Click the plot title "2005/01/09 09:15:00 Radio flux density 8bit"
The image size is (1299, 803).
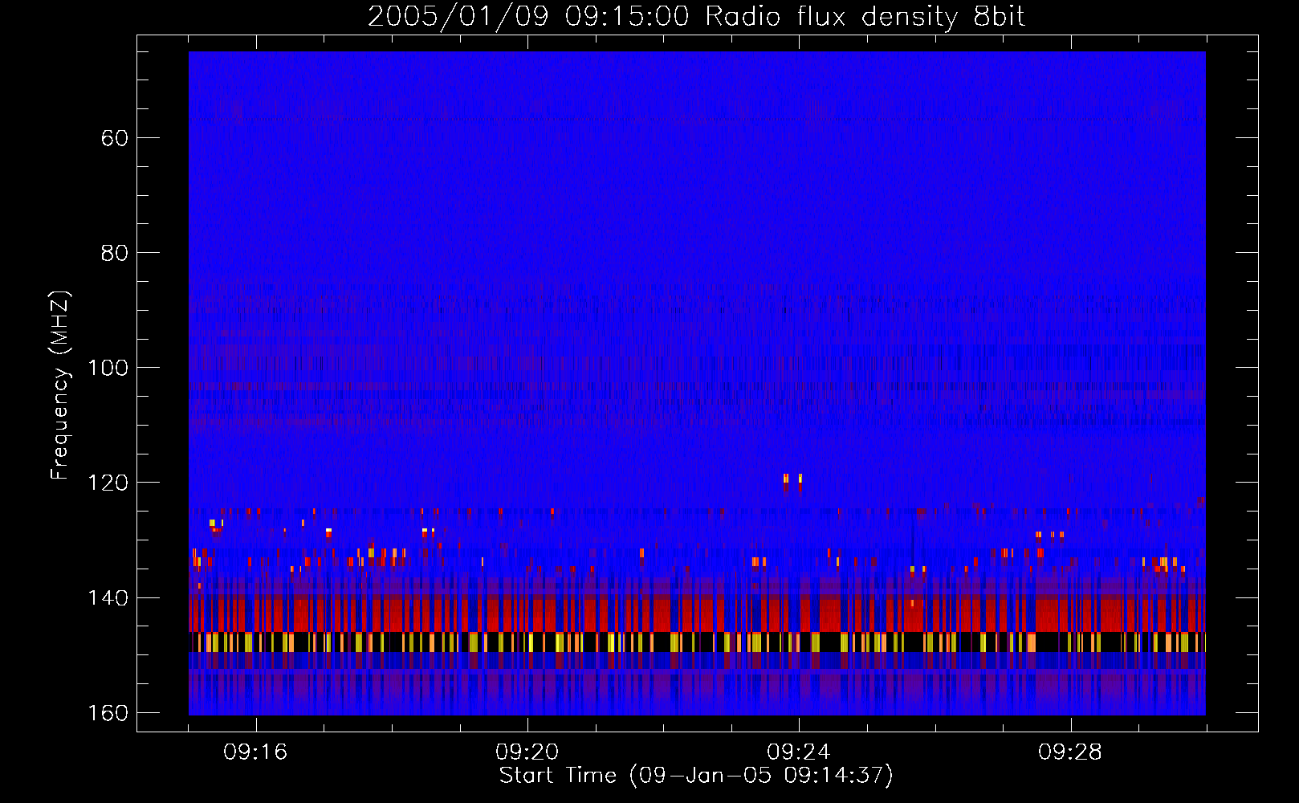point(696,16)
